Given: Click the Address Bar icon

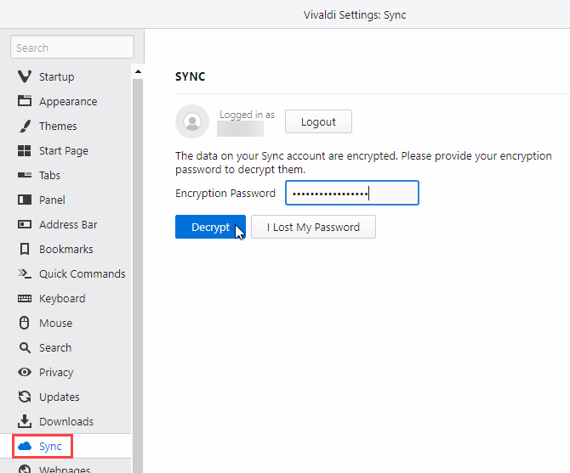Looking at the screenshot, I should point(25,224).
